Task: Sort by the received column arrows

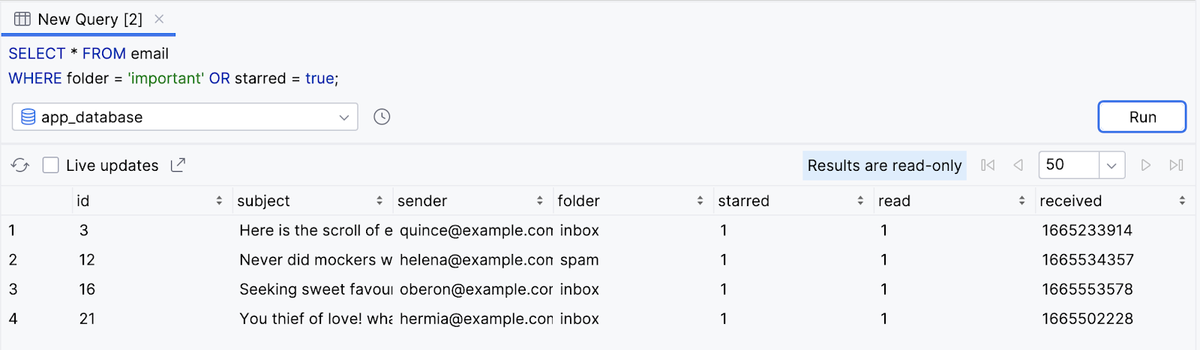Action: pyautogui.click(x=1182, y=201)
